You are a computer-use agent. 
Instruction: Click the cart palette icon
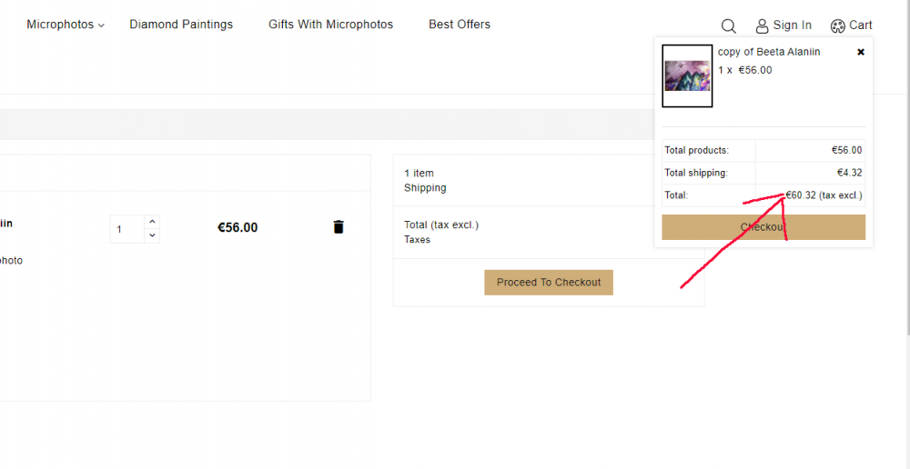(838, 25)
